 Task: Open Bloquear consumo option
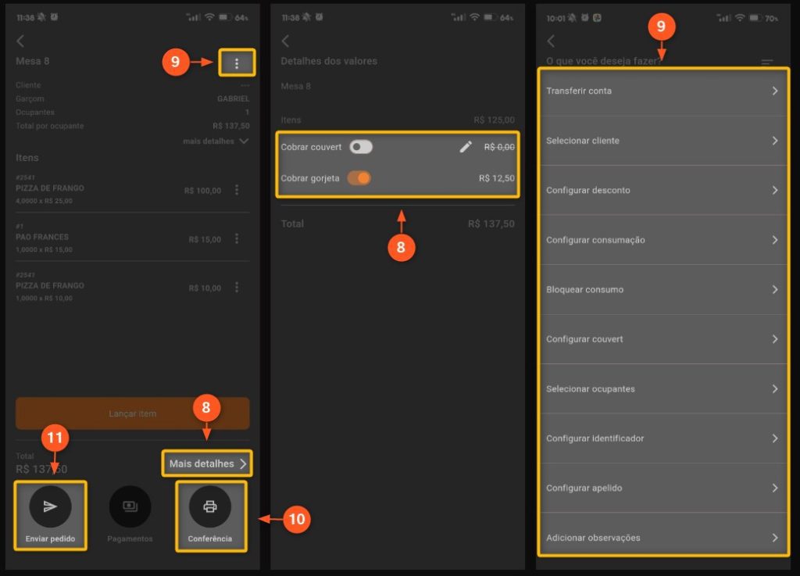pos(662,290)
